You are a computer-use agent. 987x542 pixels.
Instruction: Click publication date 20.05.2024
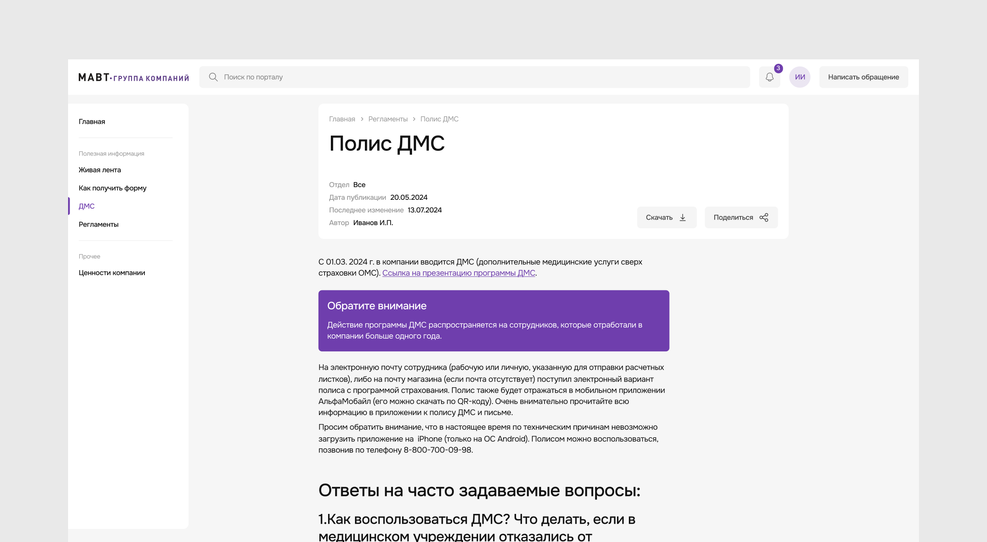tap(409, 197)
